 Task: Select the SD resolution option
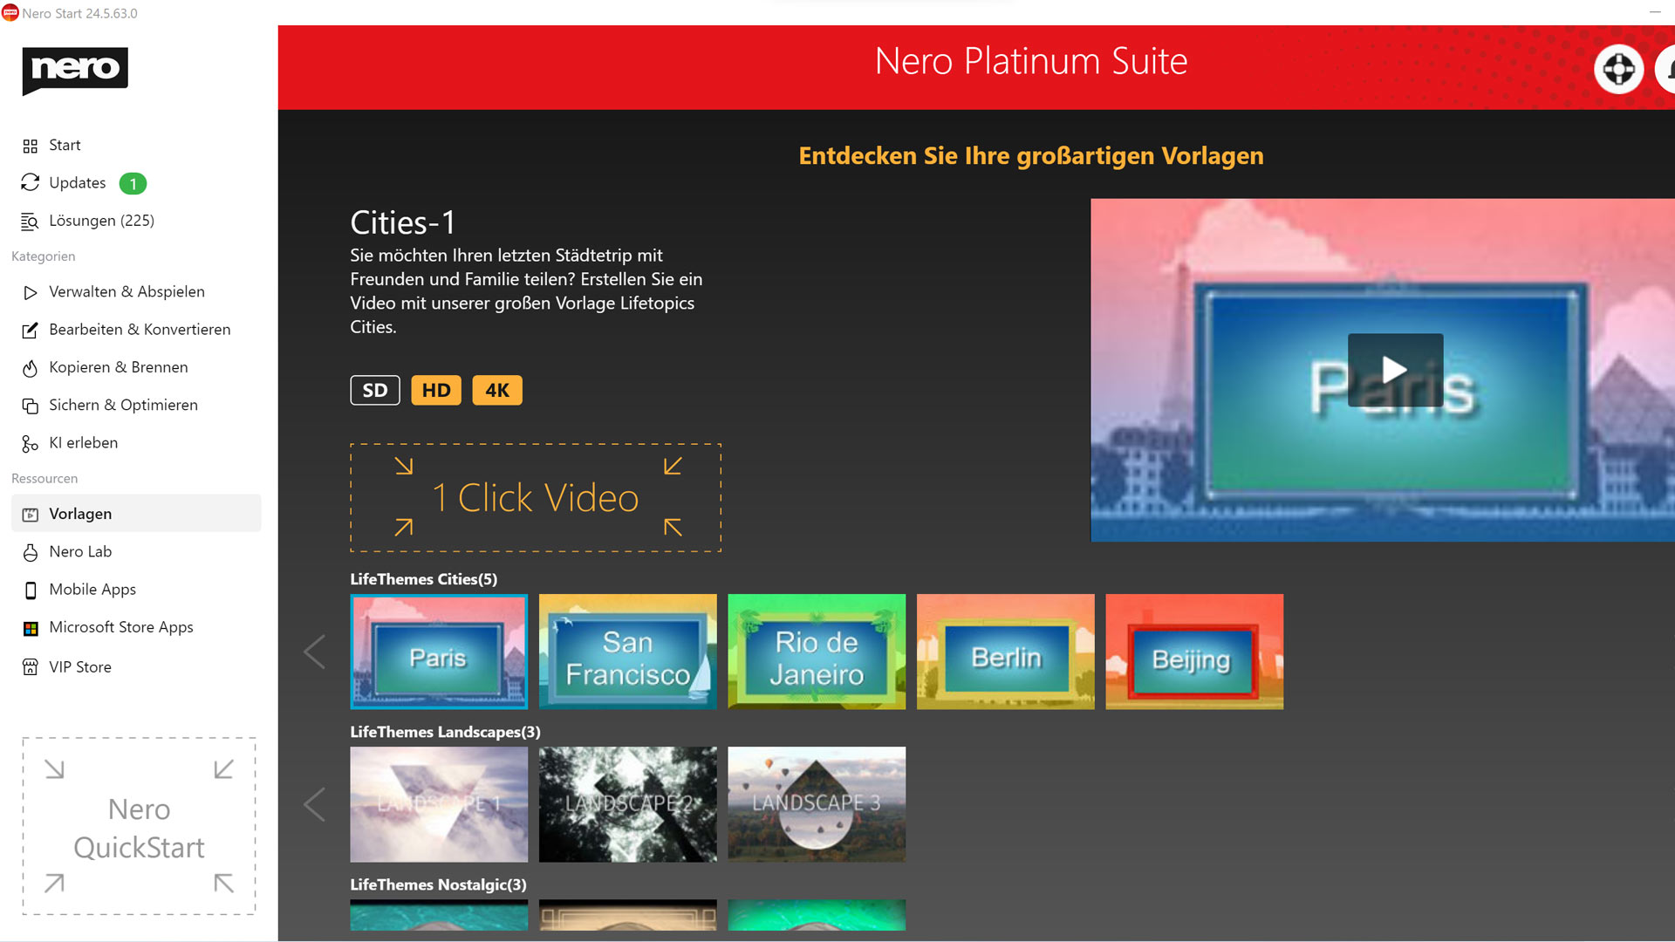pos(375,390)
